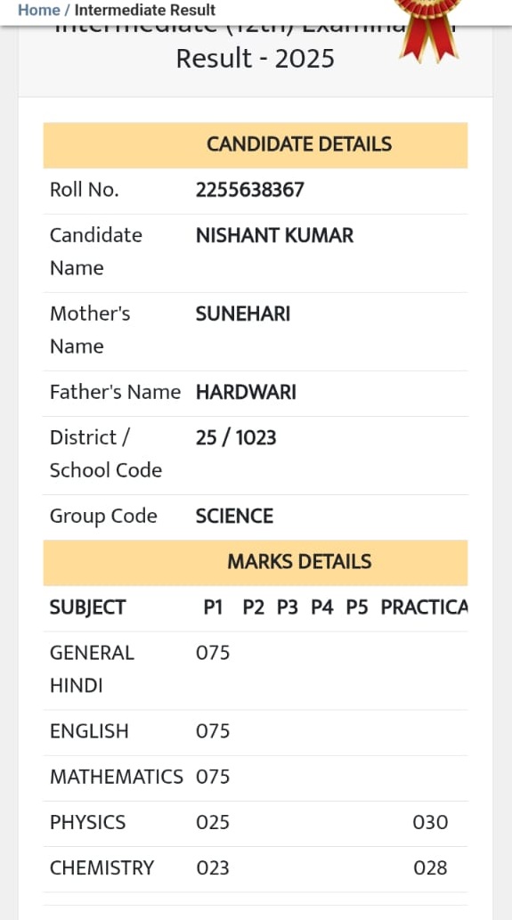Select the CHEMISTRY practical marks 028
The height and width of the screenshot is (920, 512).
430,868
